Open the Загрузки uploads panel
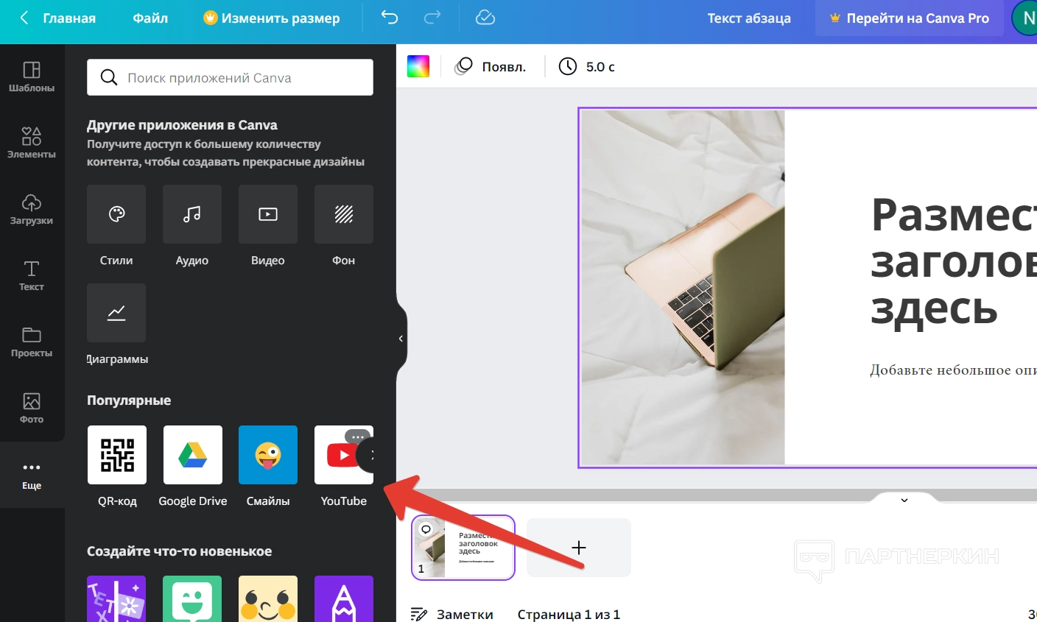The height and width of the screenshot is (622, 1037). 32,209
